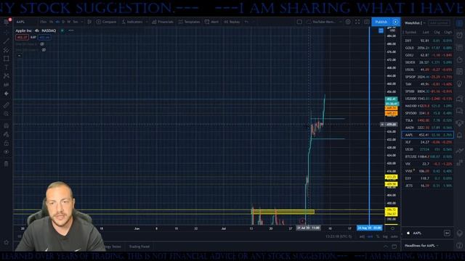465x261 pixels.
Task: Click the Publish button
Action: pyautogui.click(x=381, y=22)
